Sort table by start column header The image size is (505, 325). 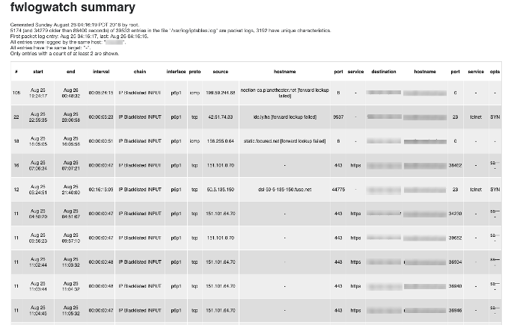pos(38,72)
